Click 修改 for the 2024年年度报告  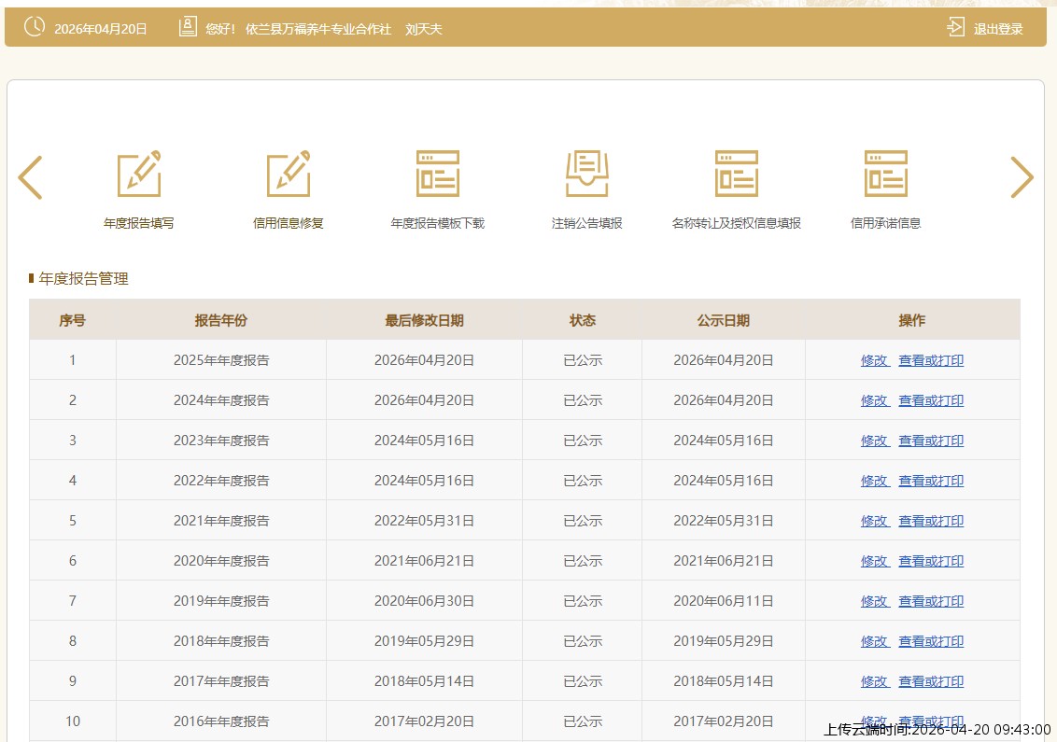pyautogui.click(x=874, y=400)
